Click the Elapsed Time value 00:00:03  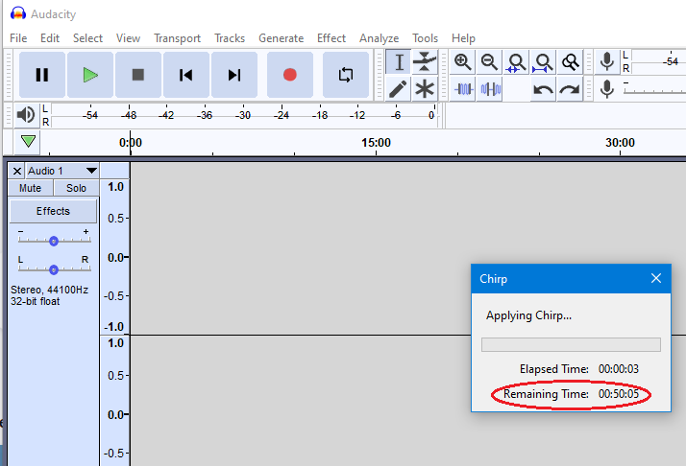point(619,369)
